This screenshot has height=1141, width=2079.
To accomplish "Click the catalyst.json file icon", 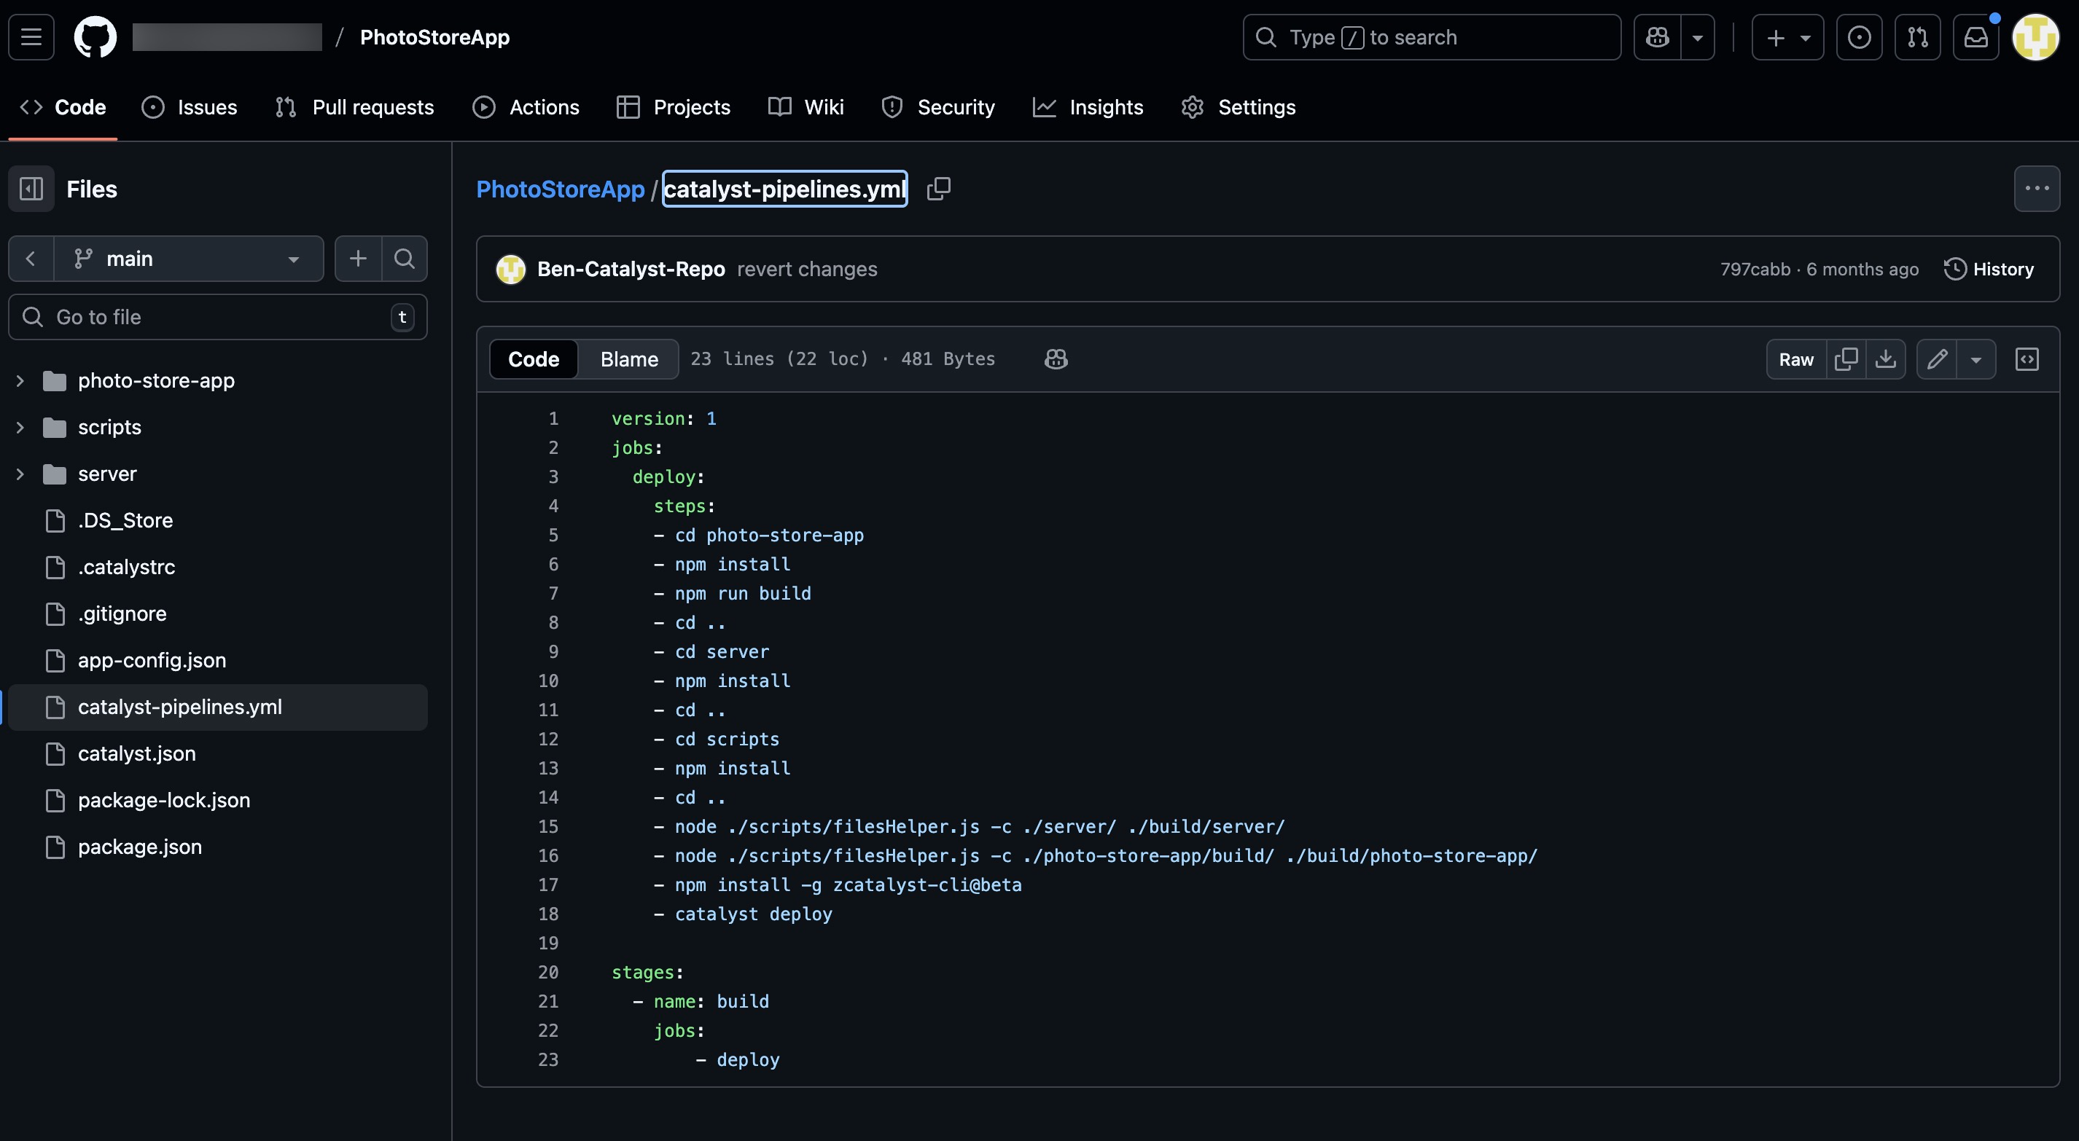I will 55,753.
